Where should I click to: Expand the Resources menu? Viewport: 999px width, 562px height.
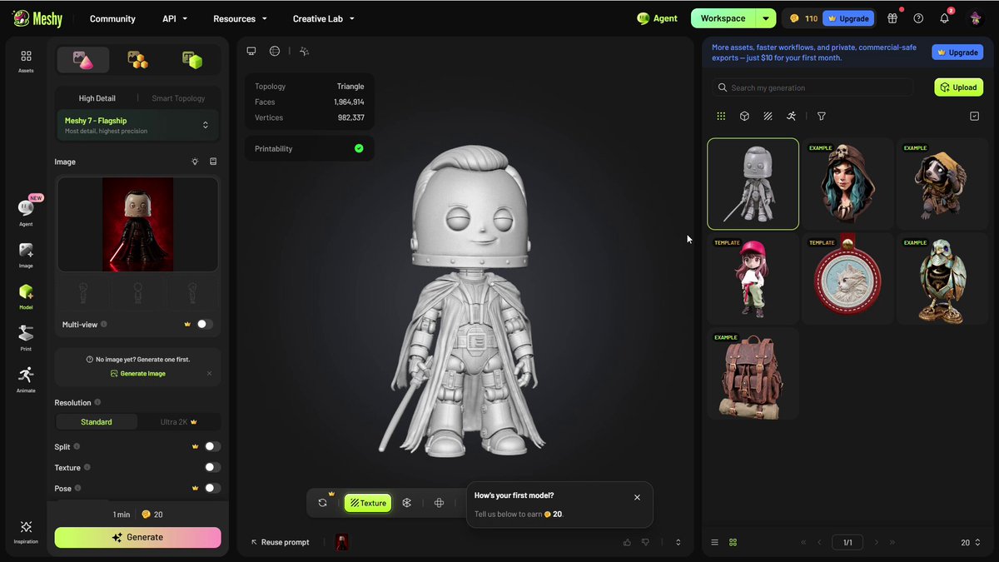[241, 18]
